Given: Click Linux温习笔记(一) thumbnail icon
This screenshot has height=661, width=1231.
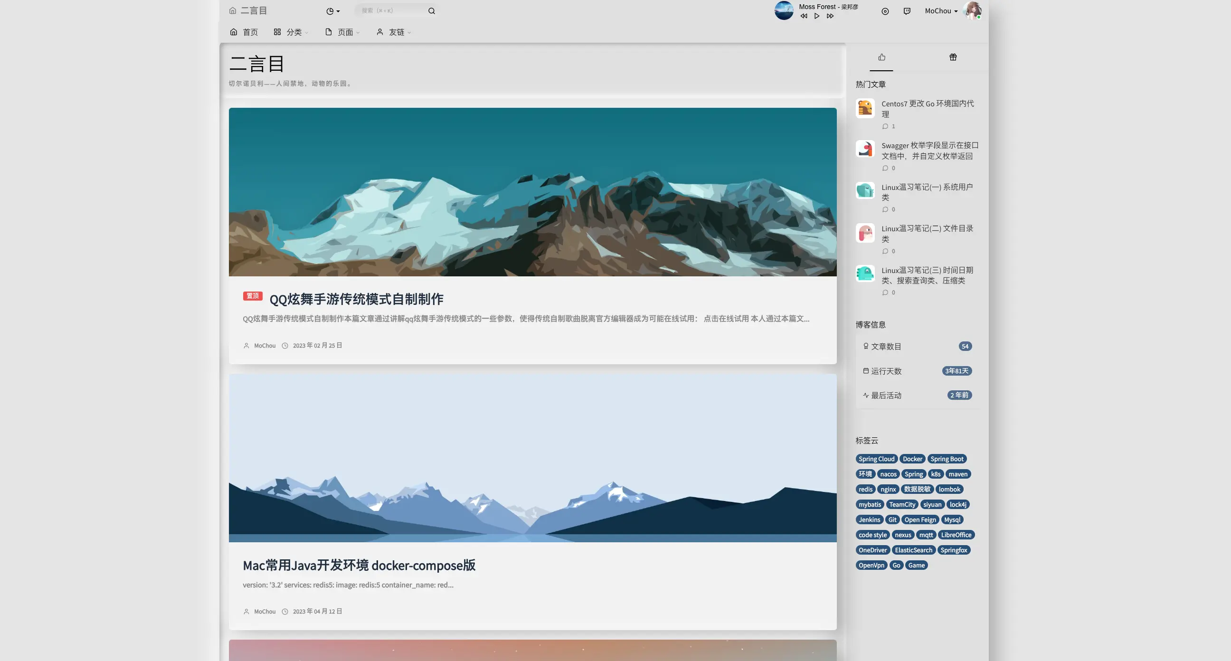Looking at the screenshot, I should pos(865,191).
